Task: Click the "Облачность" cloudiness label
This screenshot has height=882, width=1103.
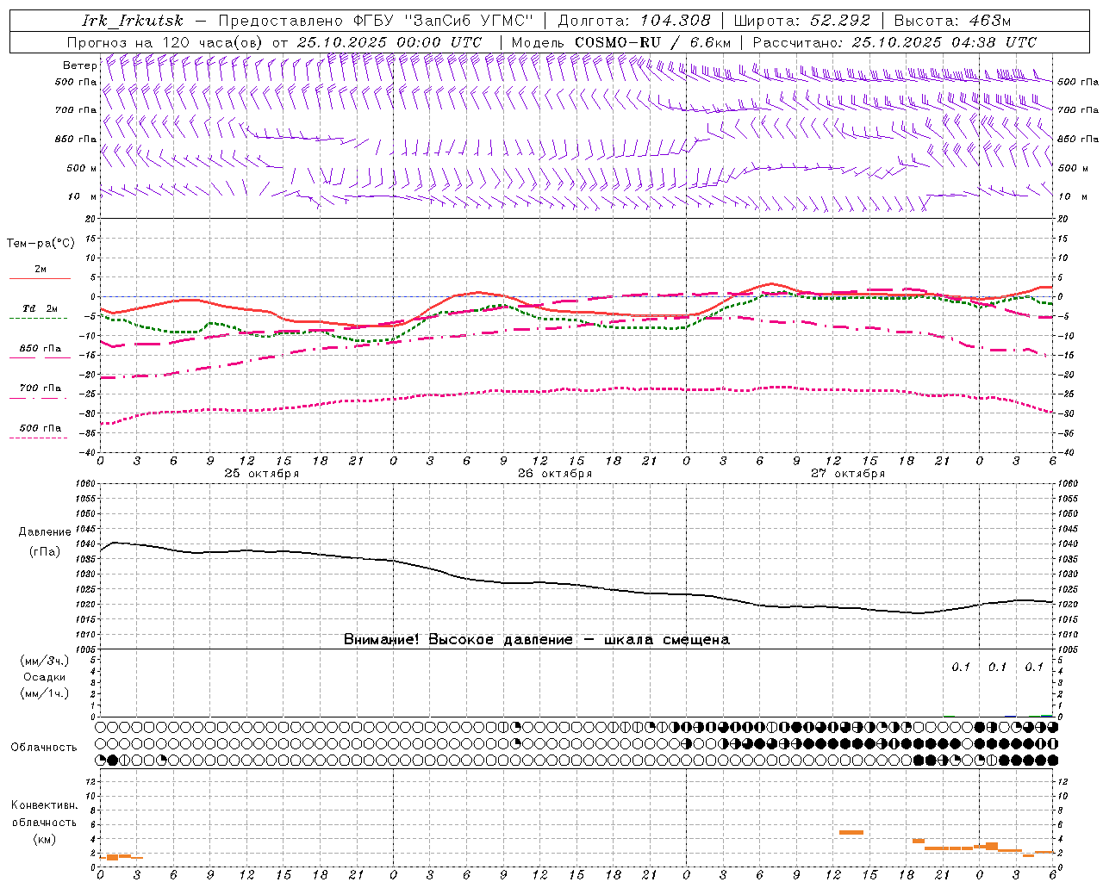Action: pos(44,748)
